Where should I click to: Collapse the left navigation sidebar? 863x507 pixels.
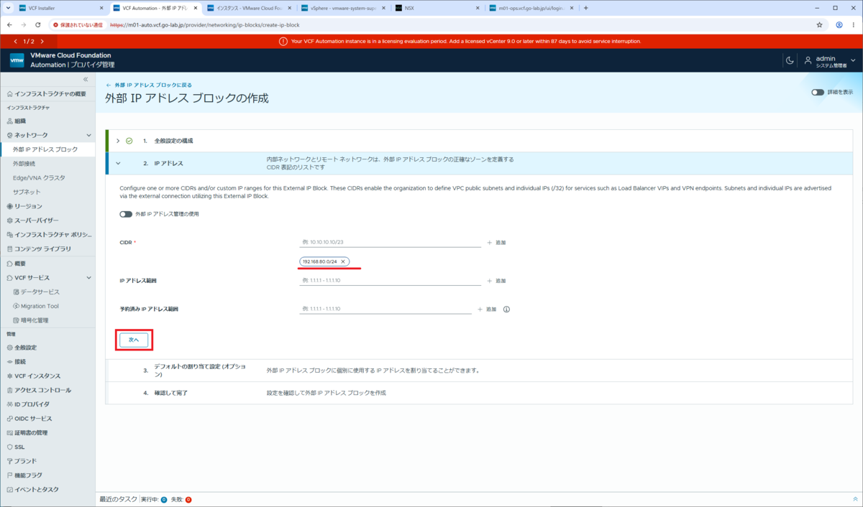pos(86,79)
